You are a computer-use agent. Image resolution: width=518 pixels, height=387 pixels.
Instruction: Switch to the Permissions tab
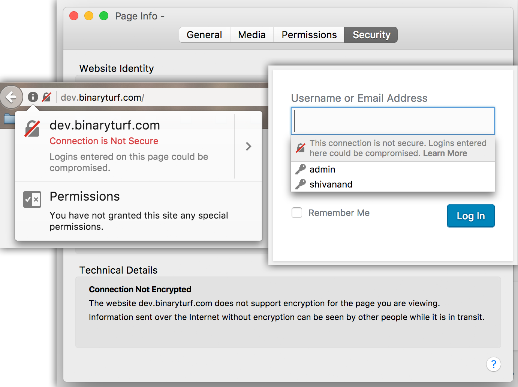(x=309, y=35)
